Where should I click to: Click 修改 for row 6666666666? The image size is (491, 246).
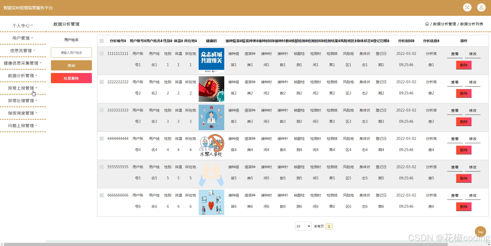pyautogui.click(x=473, y=195)
